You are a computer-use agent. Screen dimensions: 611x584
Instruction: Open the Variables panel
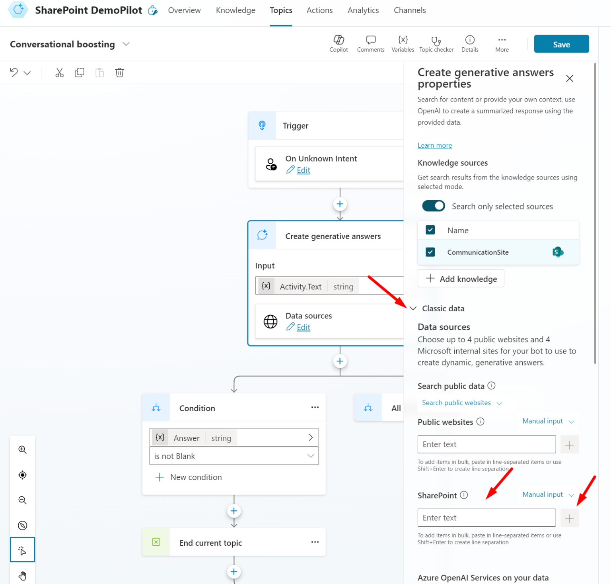(x=403, y=43)
